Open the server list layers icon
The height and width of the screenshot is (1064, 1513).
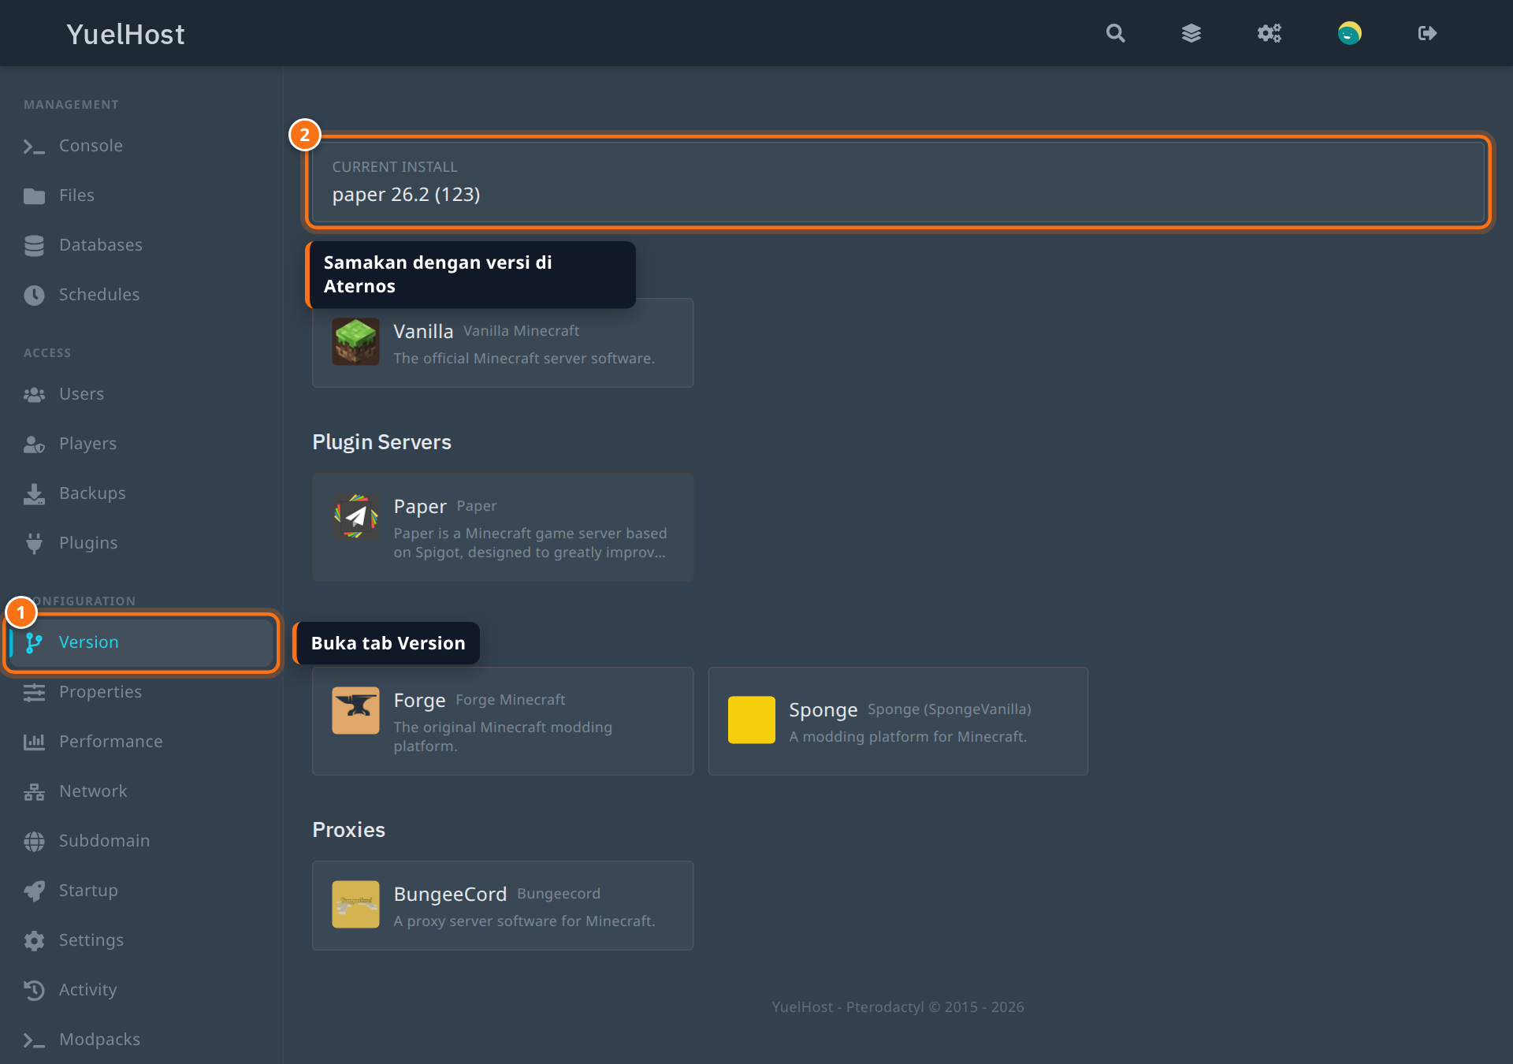[1191, 33]
